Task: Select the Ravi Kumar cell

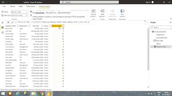Action: point(9,29)
